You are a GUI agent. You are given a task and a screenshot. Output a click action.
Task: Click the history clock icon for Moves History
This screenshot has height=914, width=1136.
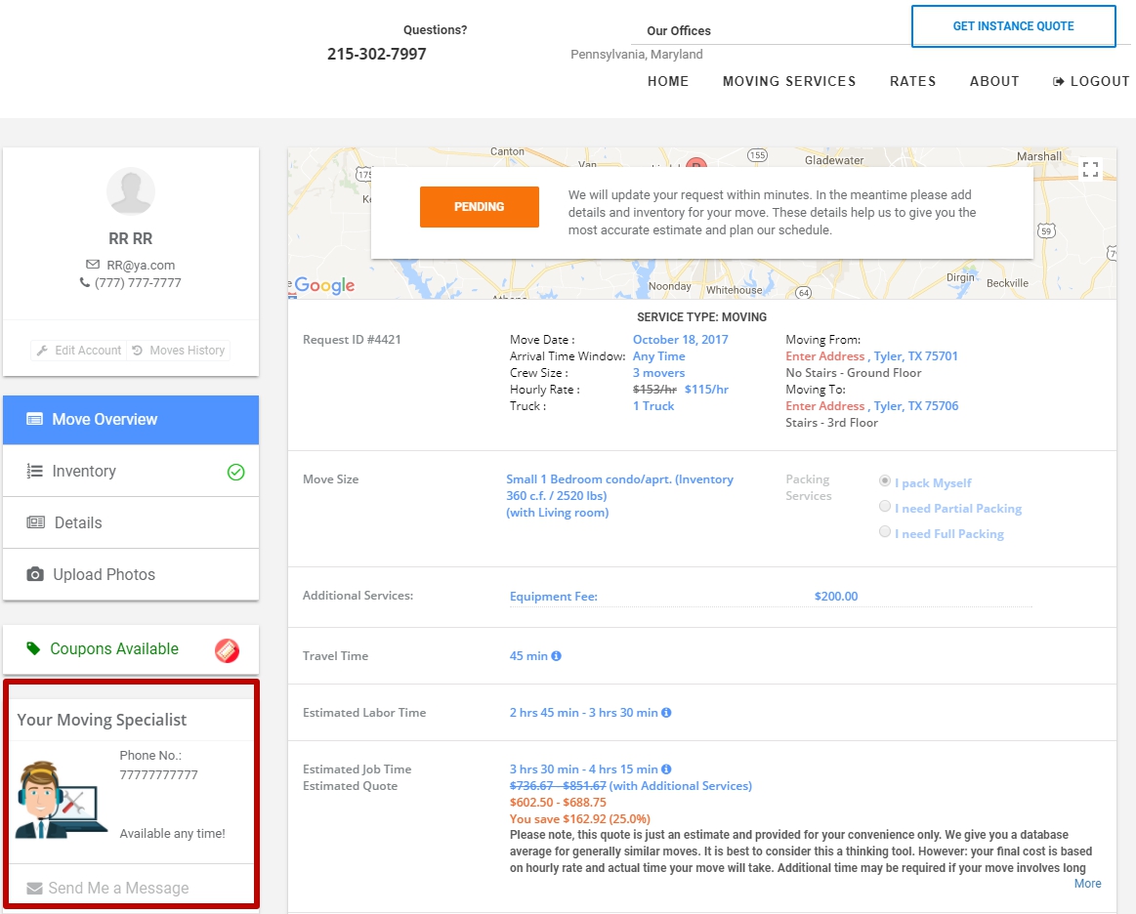137,351
